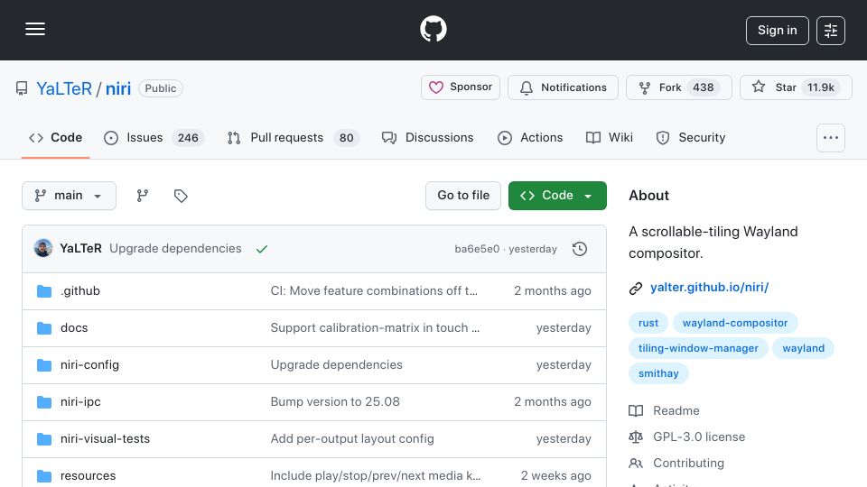Viewport: 867px width, 487px height.
Task: Open the docs folder
Action: coord(74,328)
